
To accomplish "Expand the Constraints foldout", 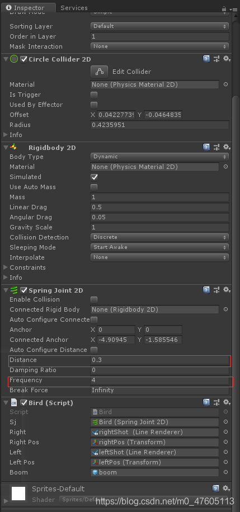I will 6,267.
